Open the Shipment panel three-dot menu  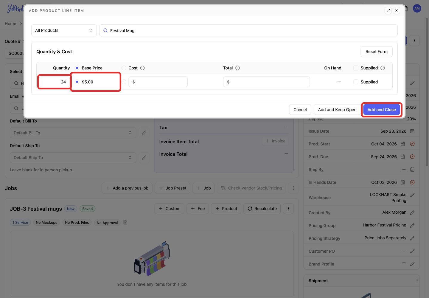click(x=417, y=281)
